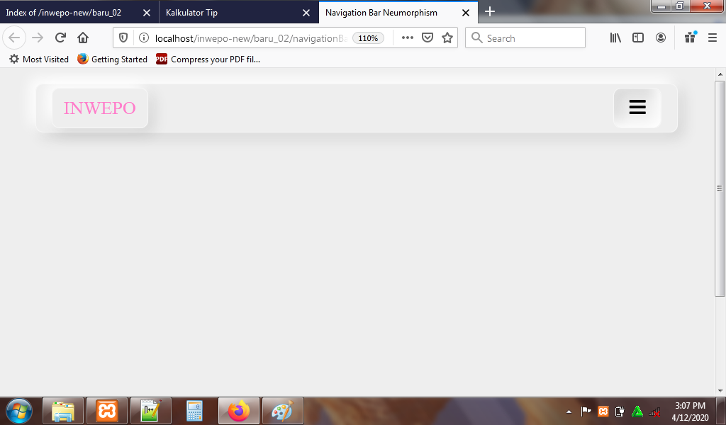Open the Firefox home page

click(x=83, y=38)
